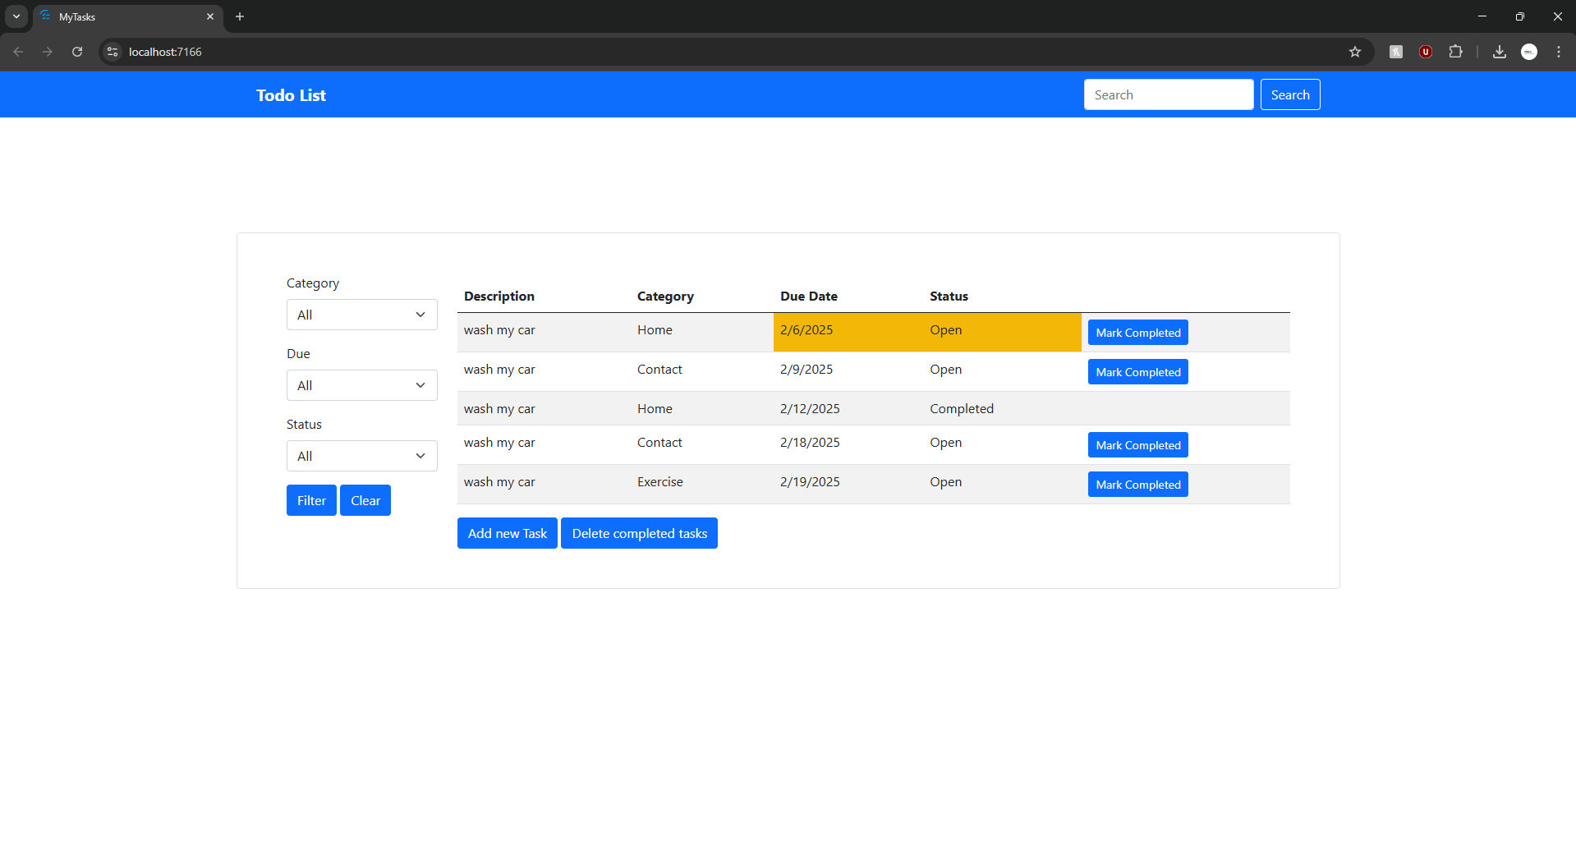
Task: Focus the Search text field
Action: pyautogui.click(x=1169, y=94)
